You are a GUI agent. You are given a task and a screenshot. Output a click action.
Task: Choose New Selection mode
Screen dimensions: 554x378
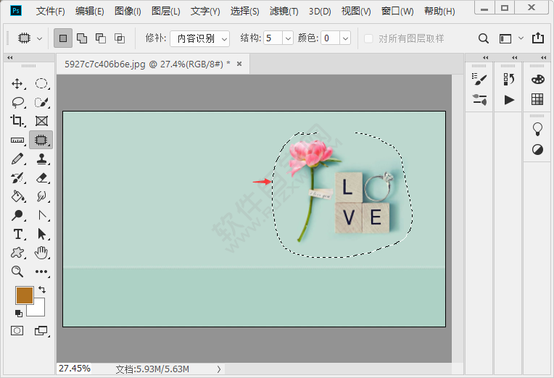pos(63,38)
